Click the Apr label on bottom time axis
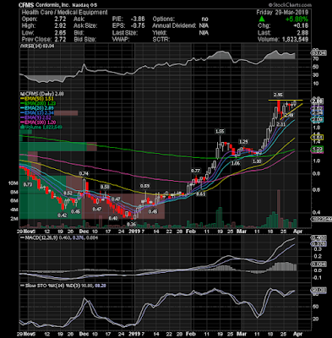The width and height of the screenshot is (332, 338). (x=297, y=334)
